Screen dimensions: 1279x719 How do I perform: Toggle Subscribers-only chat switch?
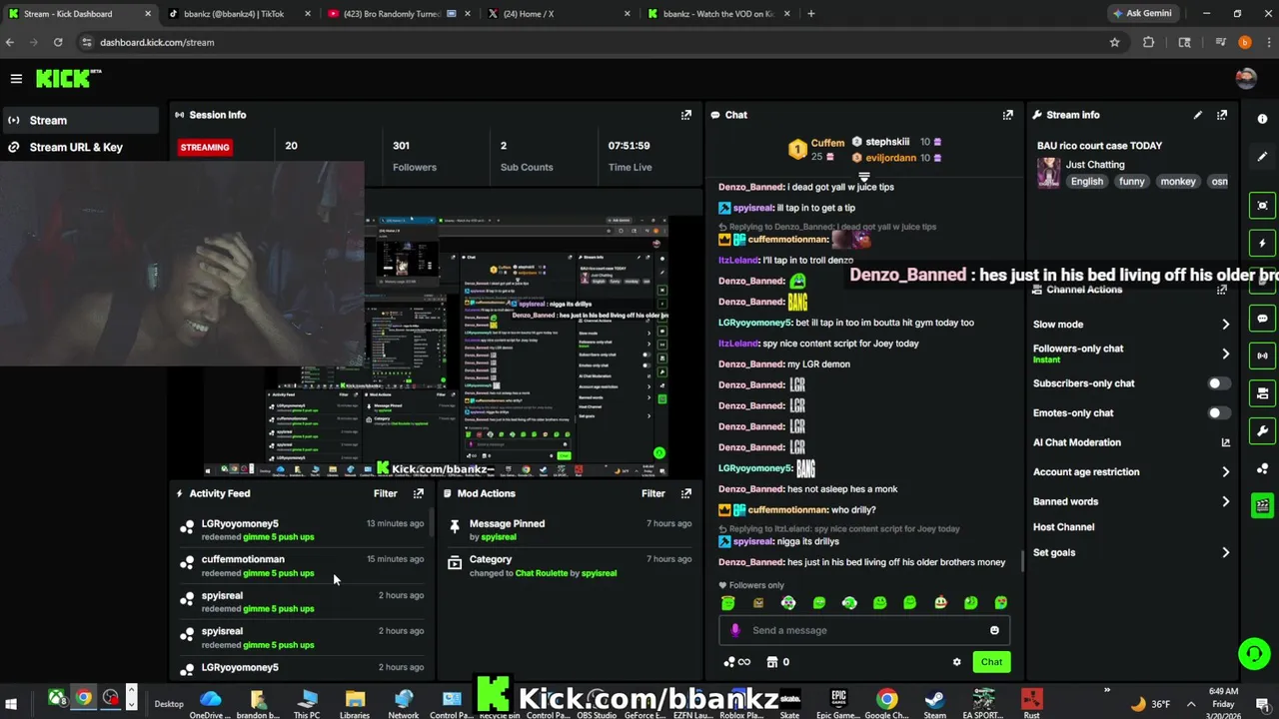pyautogui.click(x=1219, y=383)
